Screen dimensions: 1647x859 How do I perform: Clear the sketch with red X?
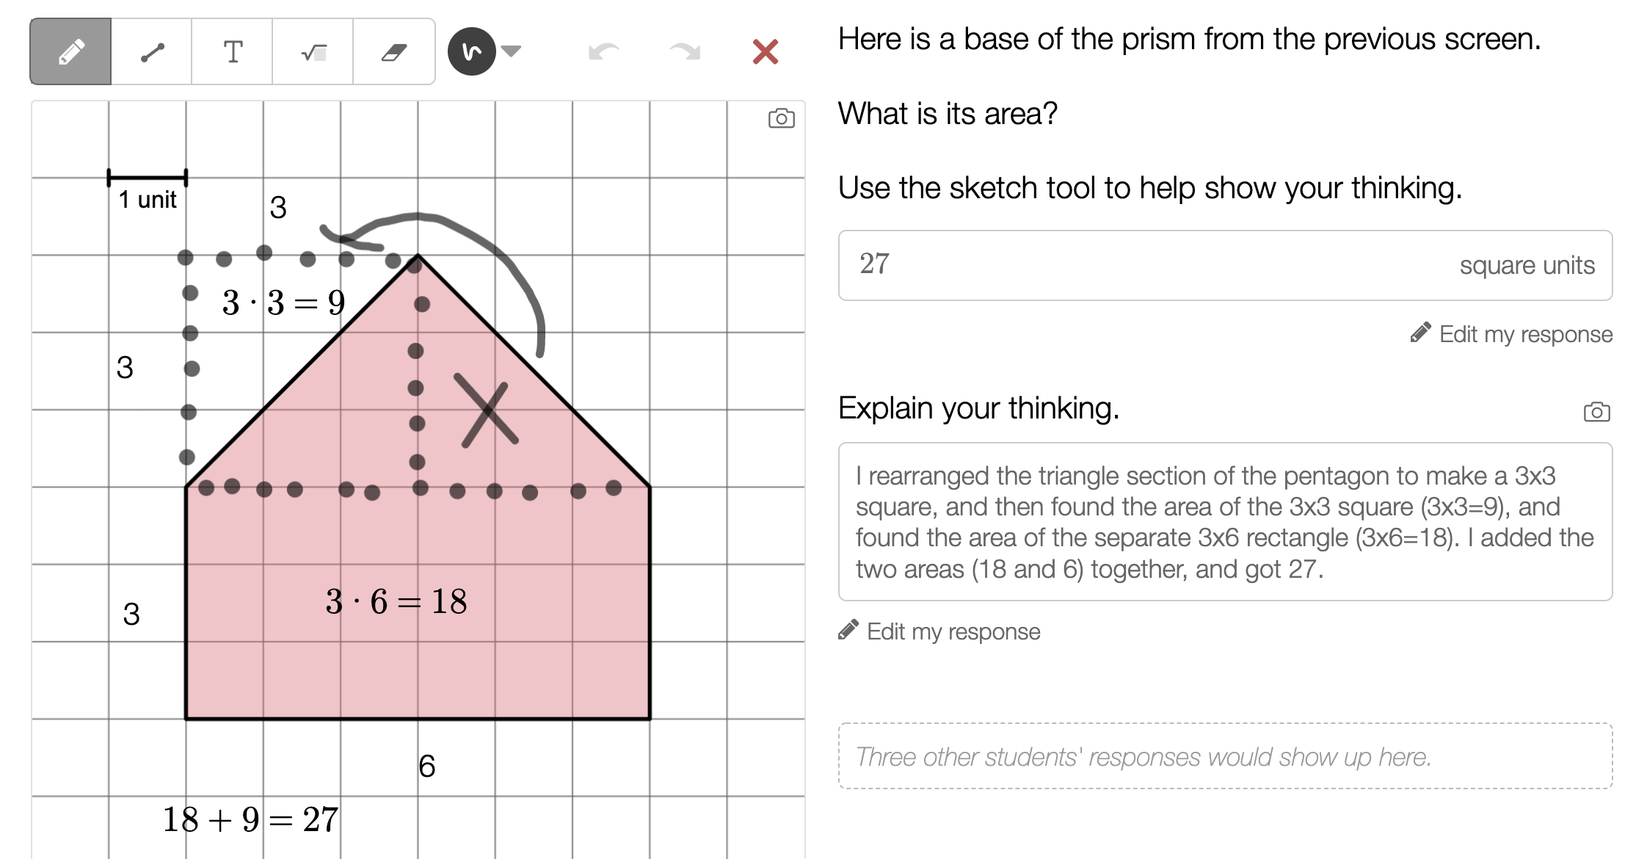pos(766,51)
